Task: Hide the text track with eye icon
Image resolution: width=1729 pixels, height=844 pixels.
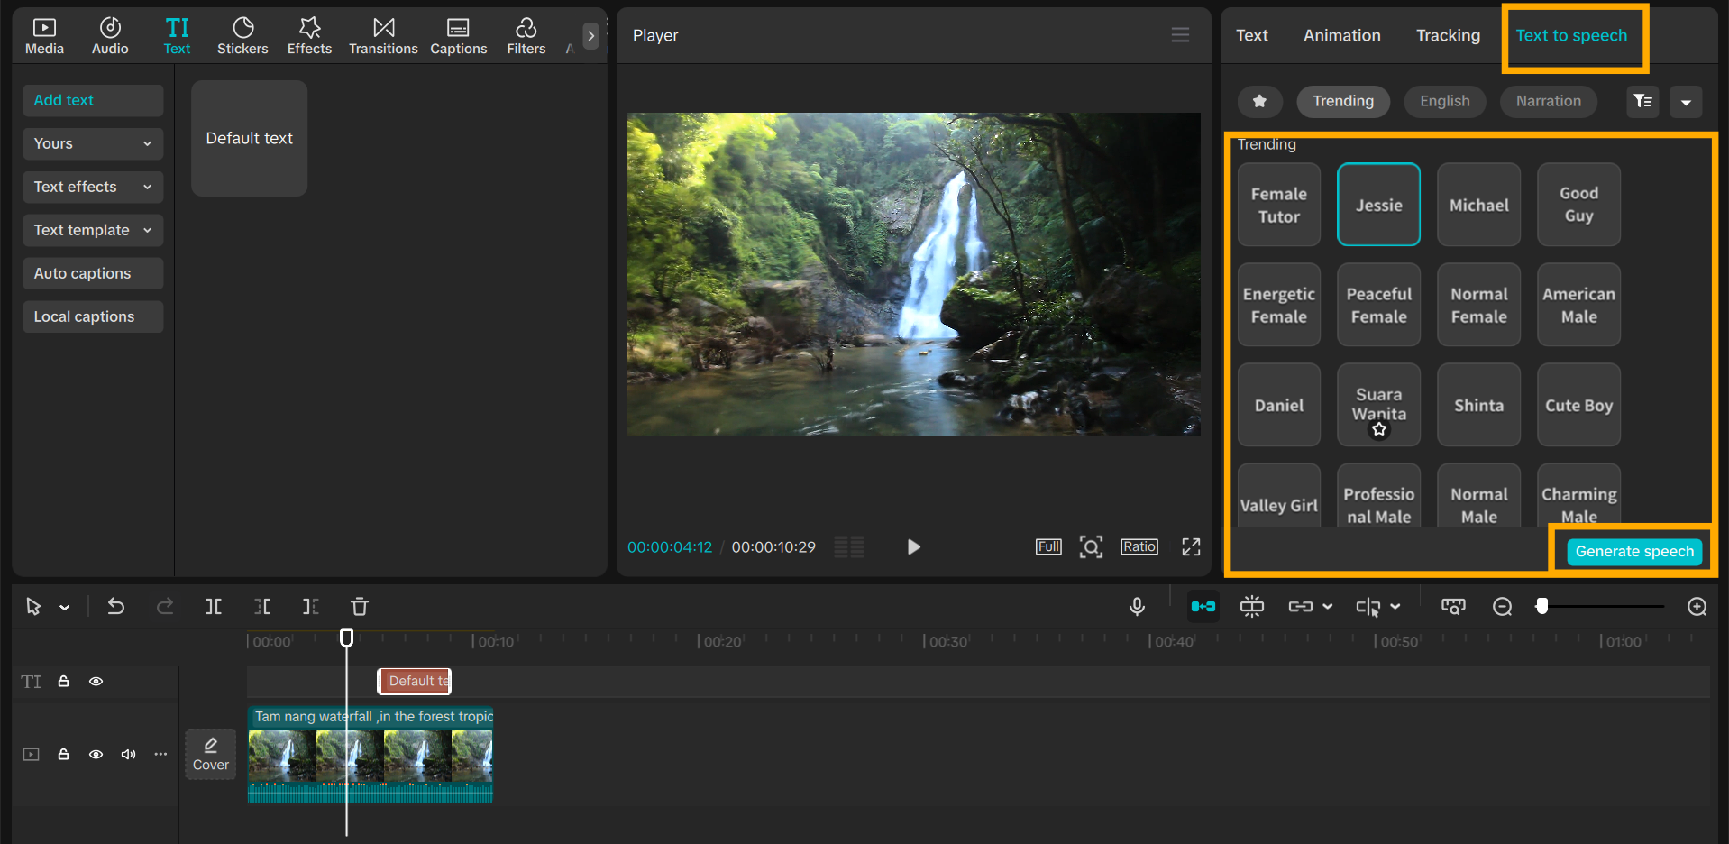Action: (x=96, y=682)
